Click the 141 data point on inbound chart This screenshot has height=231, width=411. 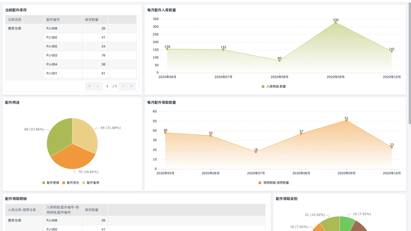coord(392,51)
